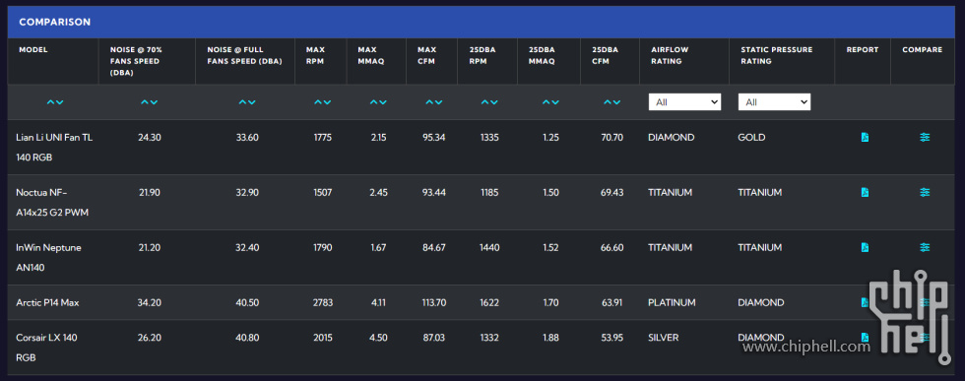Open the InWin Neptune AN140 report PDF

click(865, 247)
